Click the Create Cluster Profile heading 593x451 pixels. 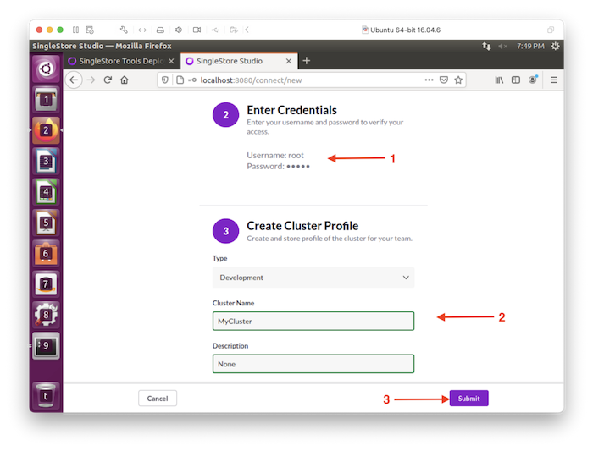302,226
